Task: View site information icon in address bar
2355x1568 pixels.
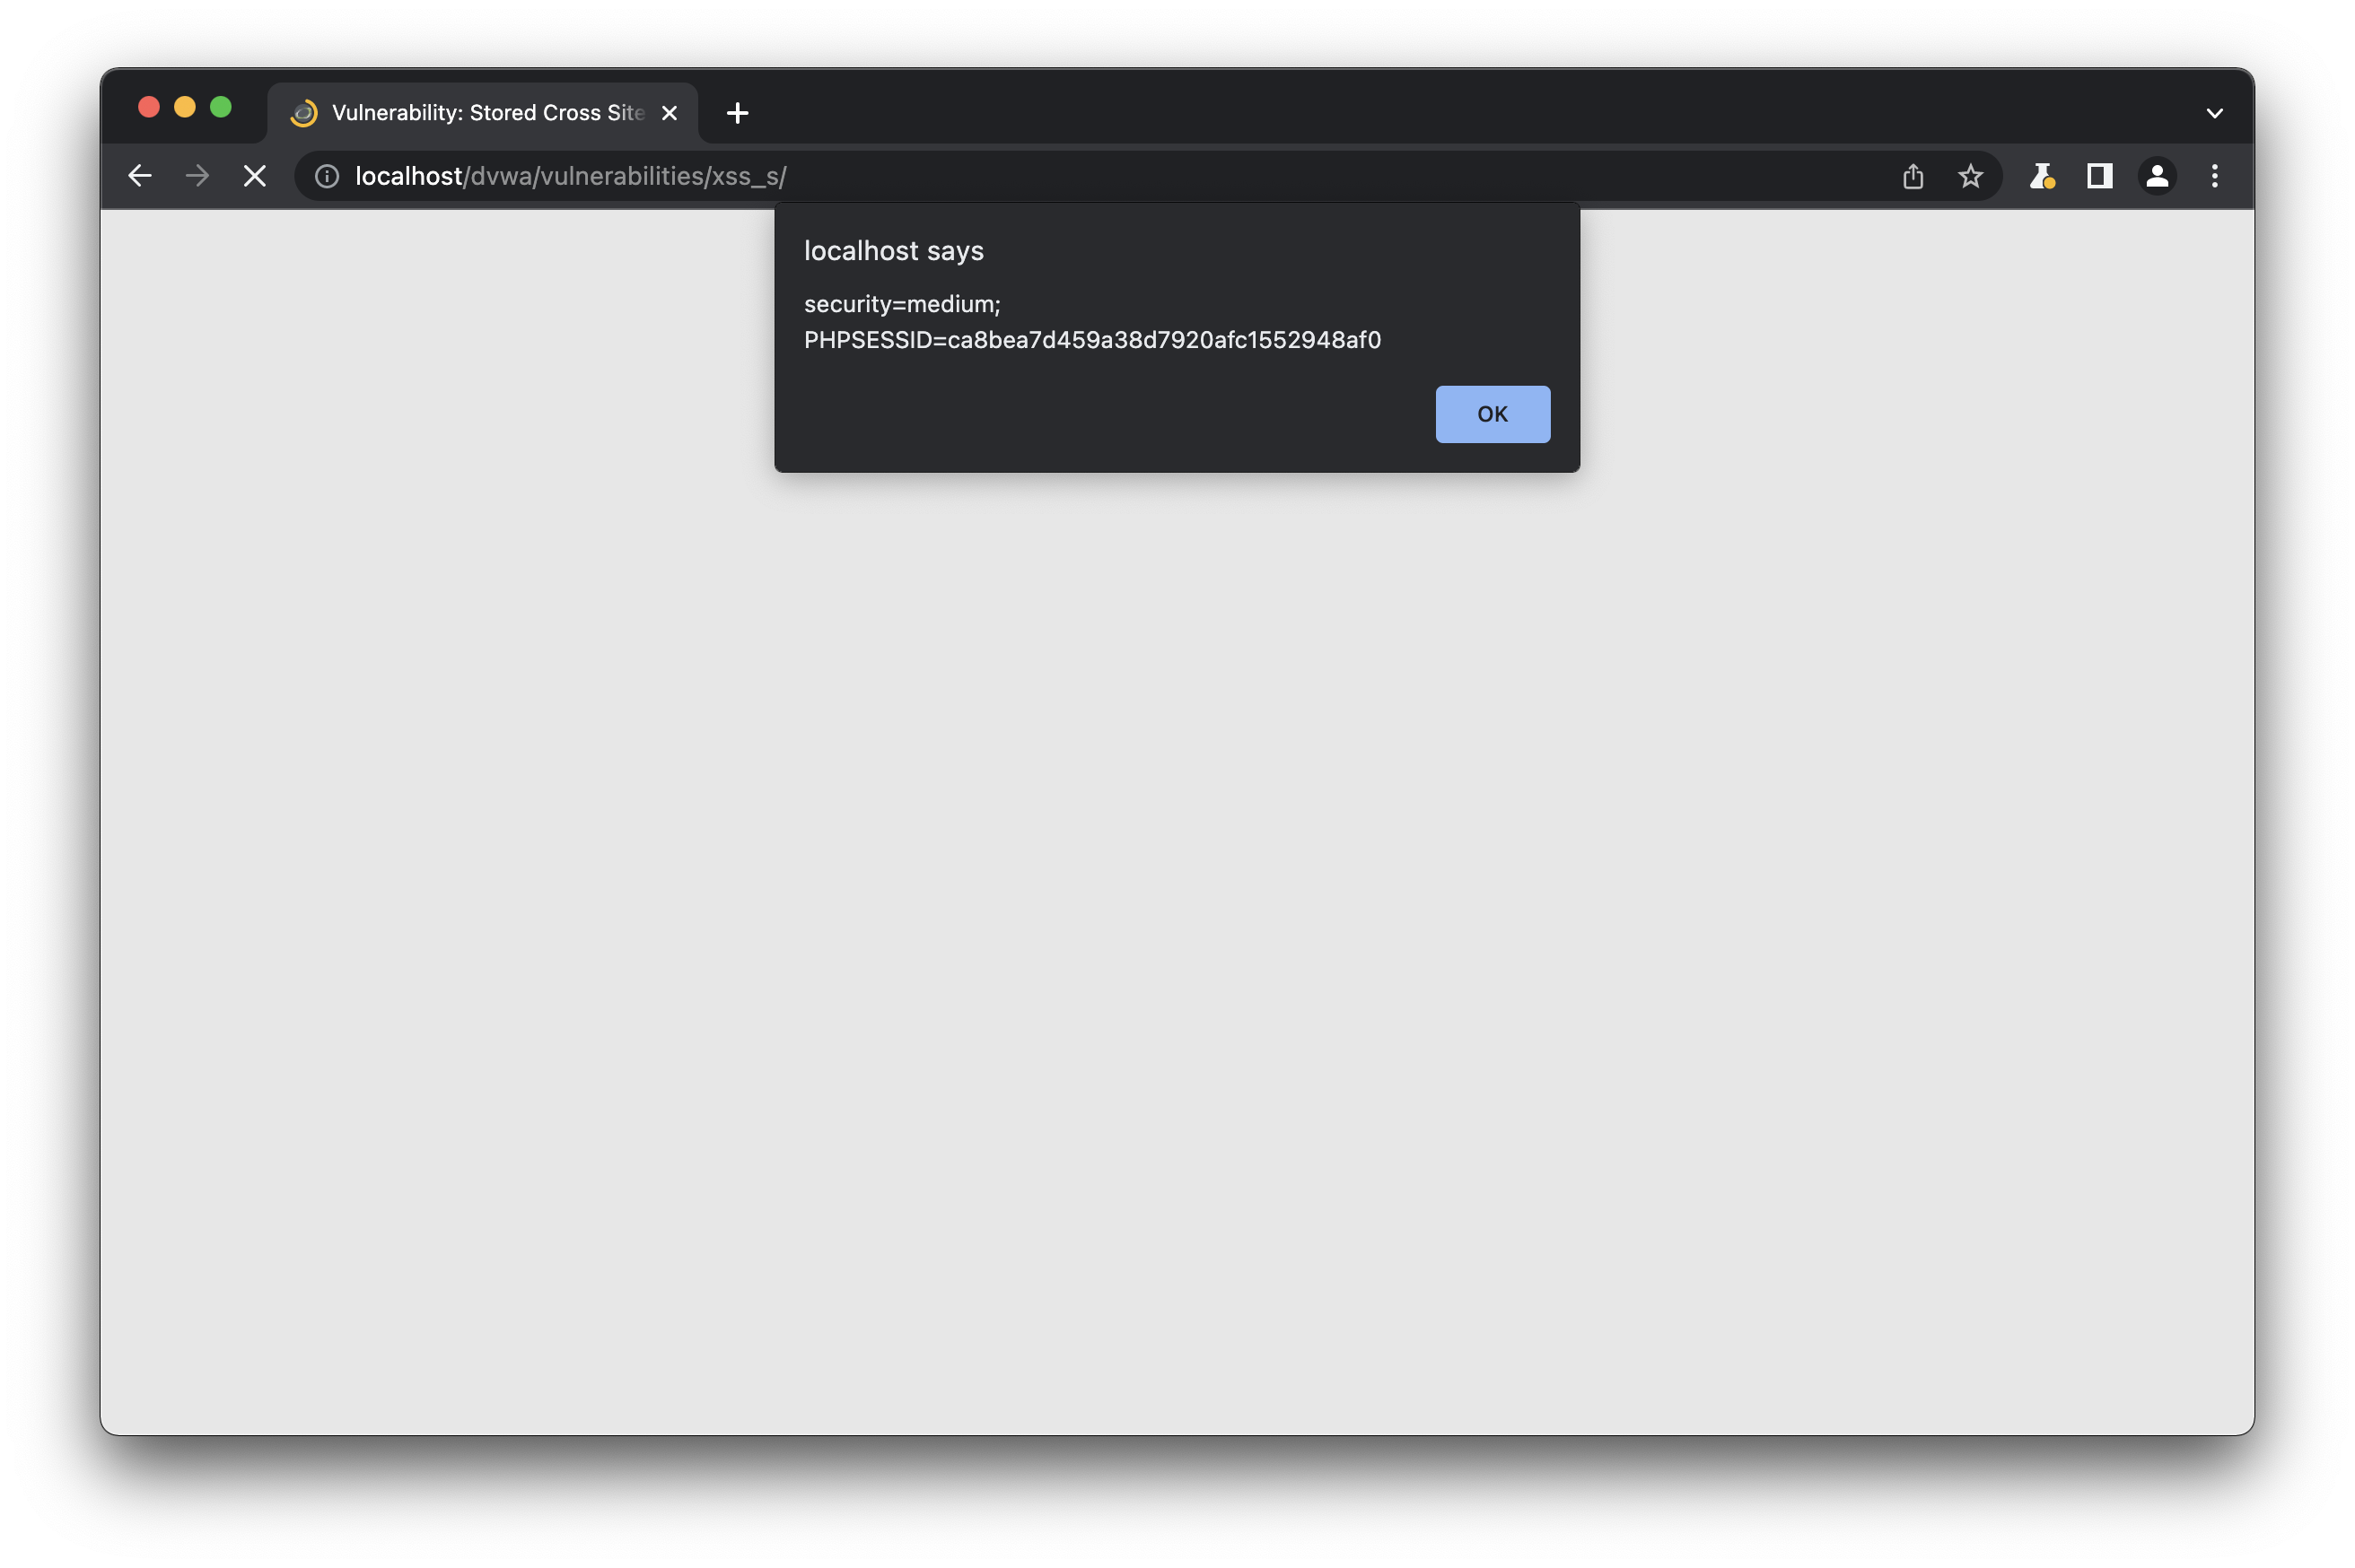Action: point(328,176)
